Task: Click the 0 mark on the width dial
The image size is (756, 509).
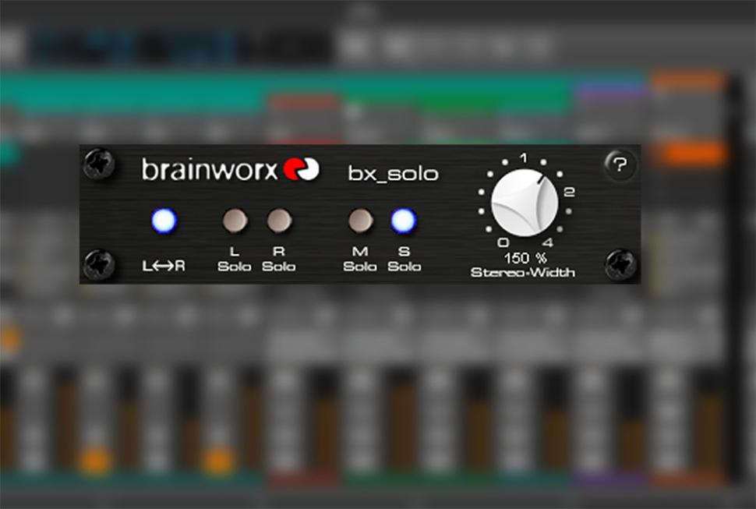Action: [503, 242]
